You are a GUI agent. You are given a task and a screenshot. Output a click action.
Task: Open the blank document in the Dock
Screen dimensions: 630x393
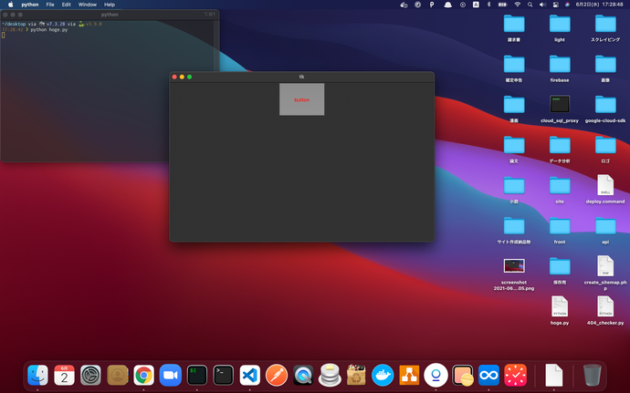[553, 375]
